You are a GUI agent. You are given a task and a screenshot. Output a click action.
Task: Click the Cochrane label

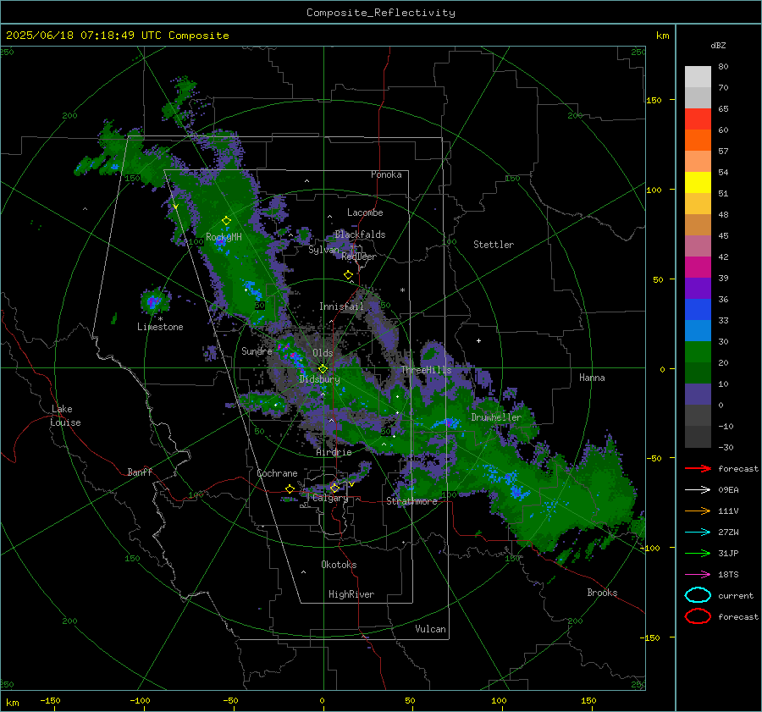click(277, 473)
